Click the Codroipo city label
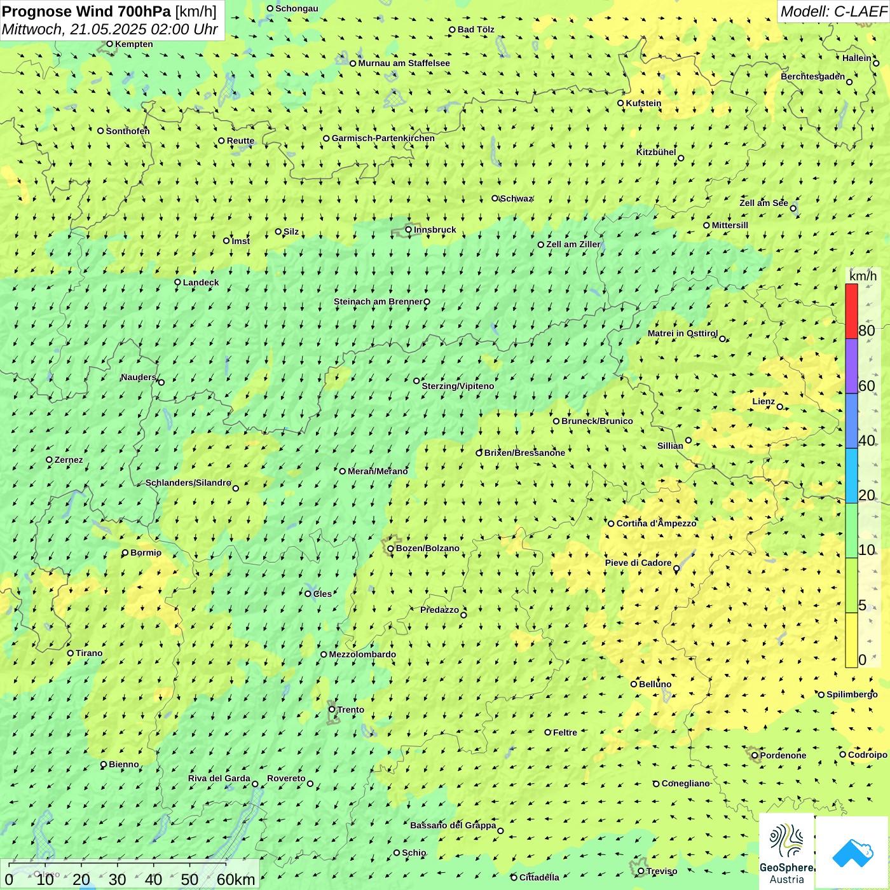Viewport: 890px width, 890px height. coord(868,755)
